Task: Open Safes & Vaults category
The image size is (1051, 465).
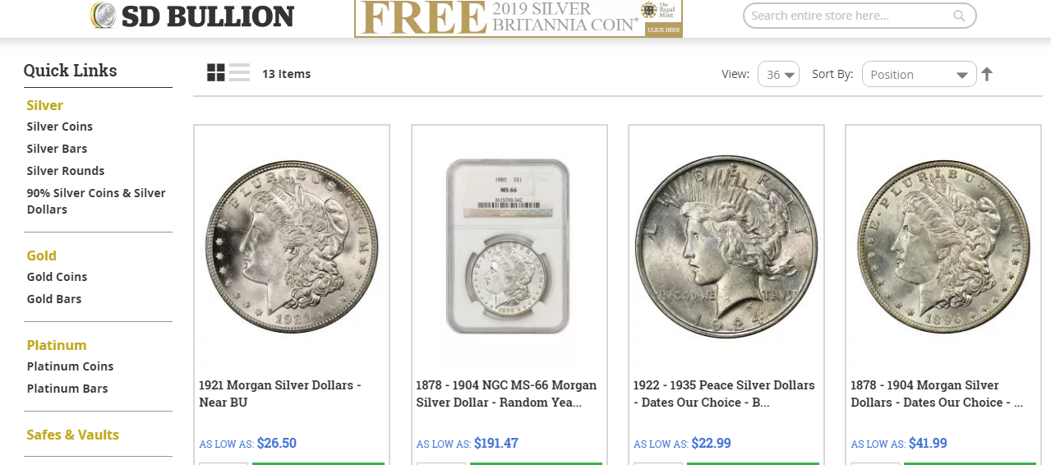Action: 73,435
